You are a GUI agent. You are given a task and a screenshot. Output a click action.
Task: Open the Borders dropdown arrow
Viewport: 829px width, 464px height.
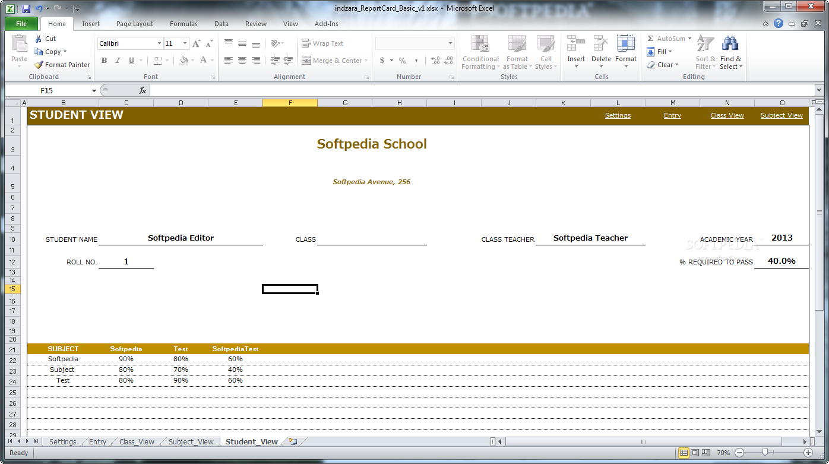pyautogui.click(x=168, y=61)
